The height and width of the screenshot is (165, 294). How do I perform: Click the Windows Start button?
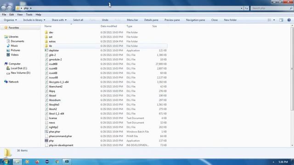click(6, 161)
